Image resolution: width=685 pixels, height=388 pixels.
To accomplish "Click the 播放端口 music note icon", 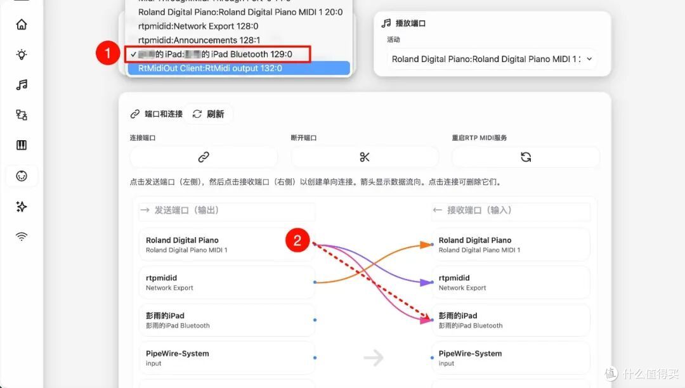I will pos(386,23).
